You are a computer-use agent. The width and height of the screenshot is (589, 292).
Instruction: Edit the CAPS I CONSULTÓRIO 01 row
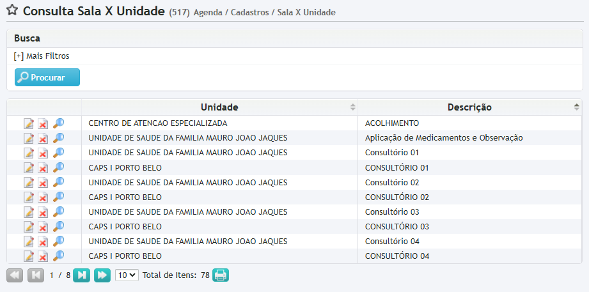pos(29,168)
